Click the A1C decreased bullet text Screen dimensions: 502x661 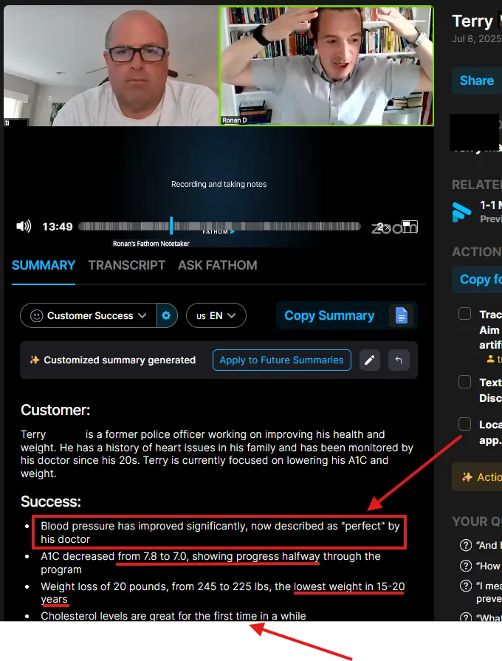[210, 563]
